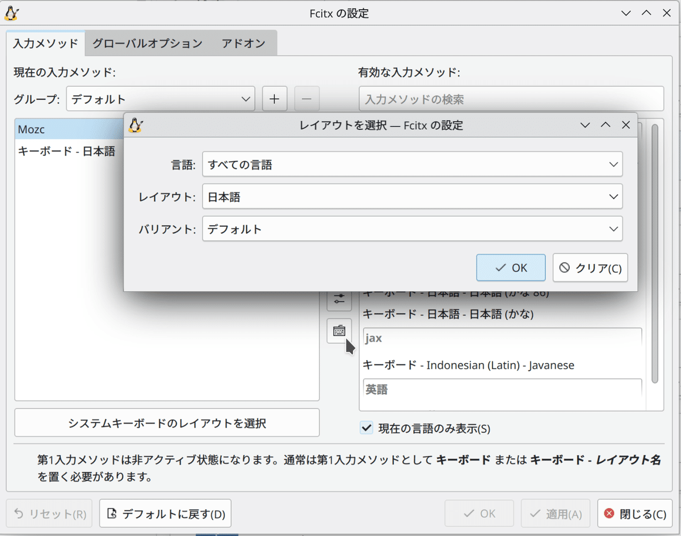Switch to the 入力メソッド tab
The height and width of the screenshot is (536, 681).
45,43
